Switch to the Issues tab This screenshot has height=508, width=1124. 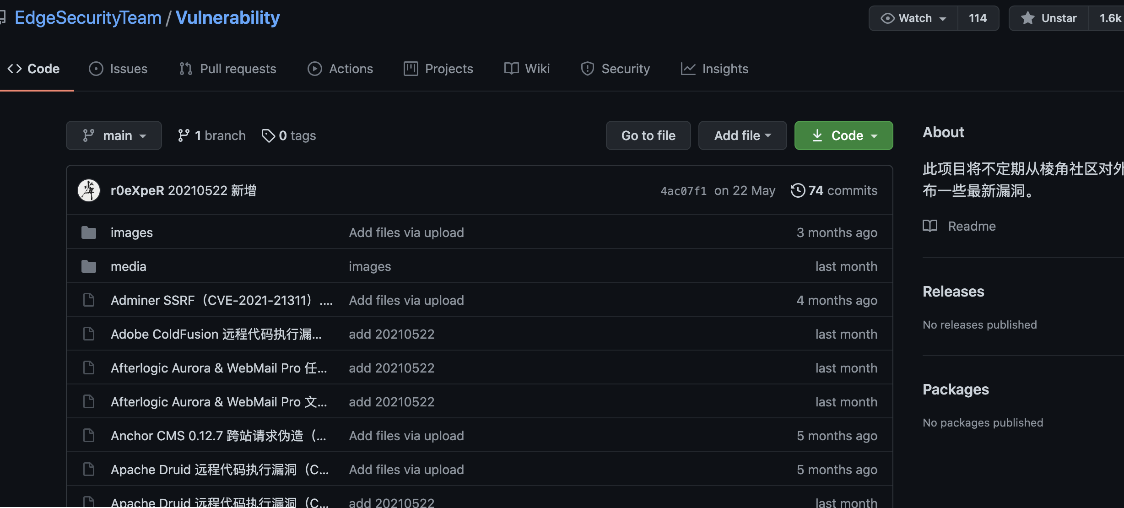[118, 69]
